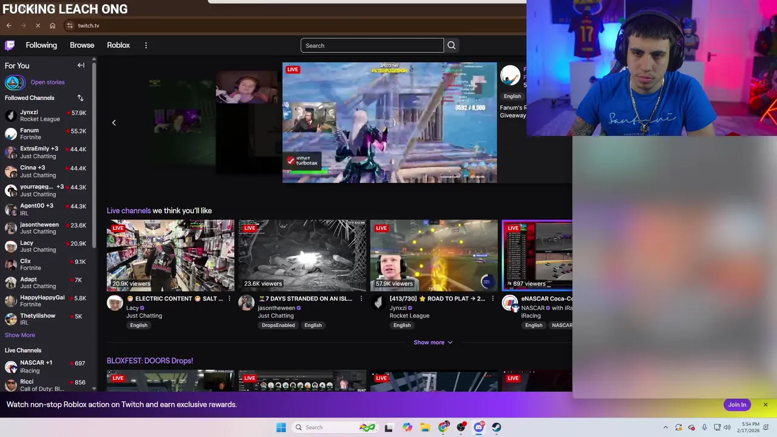Open Lacy's ELECTRIC CONTENT stream thumbnail
The width and height of the screenshot is (777, 437).
pos(171,256)
